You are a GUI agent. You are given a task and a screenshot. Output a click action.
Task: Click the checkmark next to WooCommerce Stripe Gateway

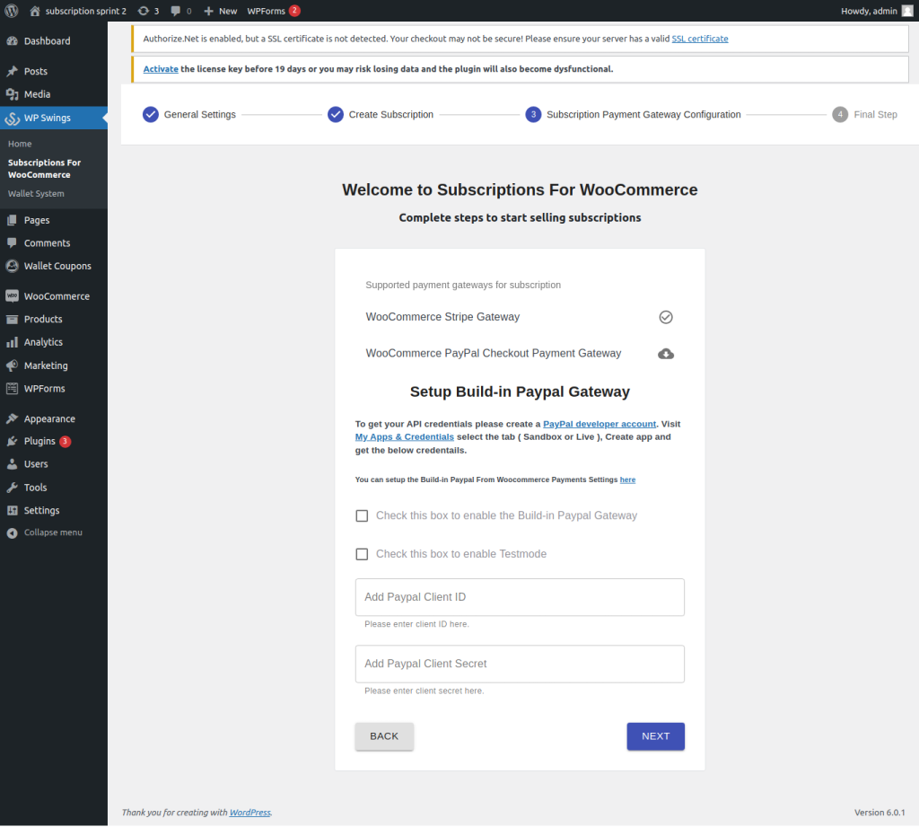[665, 316]
